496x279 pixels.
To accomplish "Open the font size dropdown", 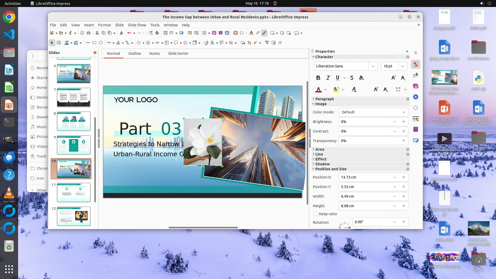I will [402, 66].
